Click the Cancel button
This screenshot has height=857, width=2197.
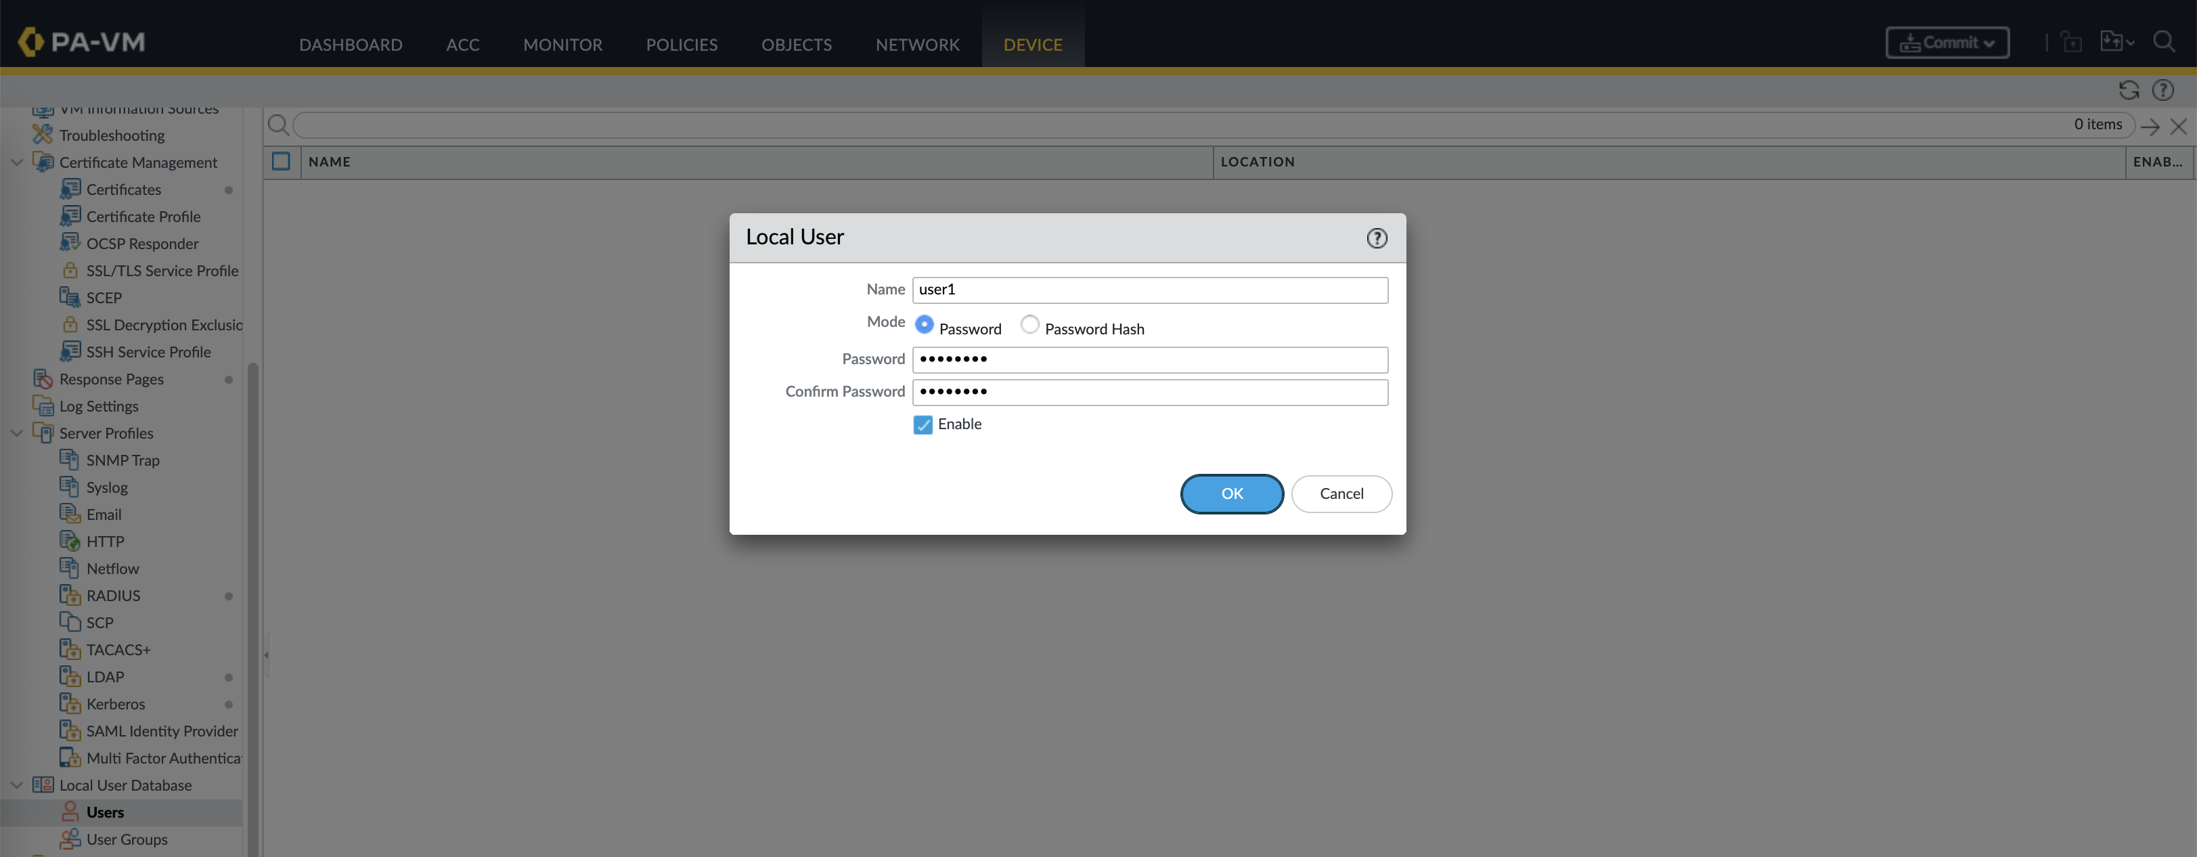point(1341,493)
